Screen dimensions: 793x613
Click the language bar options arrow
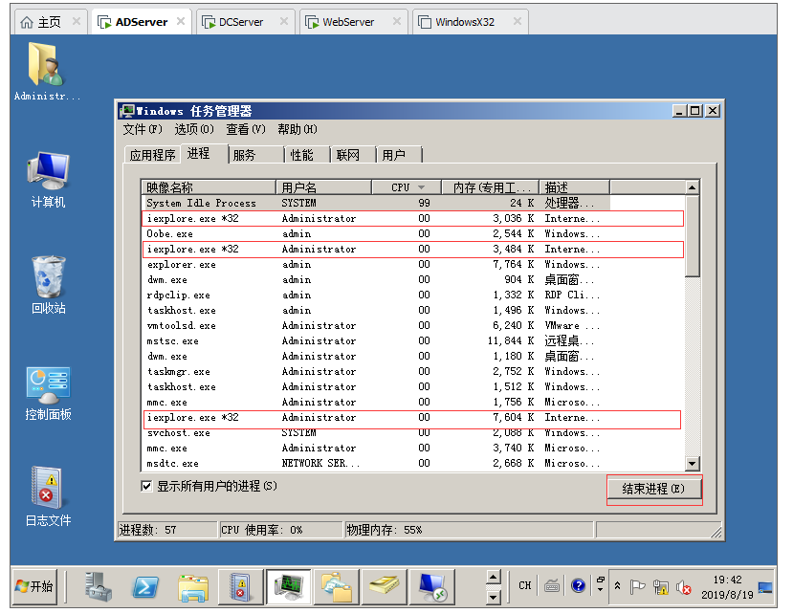coord(600,586)
